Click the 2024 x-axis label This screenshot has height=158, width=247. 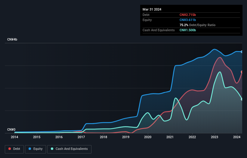[x=237, y=137]
